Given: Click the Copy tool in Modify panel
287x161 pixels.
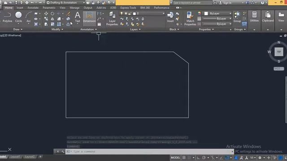Looking at the screenshot, I should 46,19.
